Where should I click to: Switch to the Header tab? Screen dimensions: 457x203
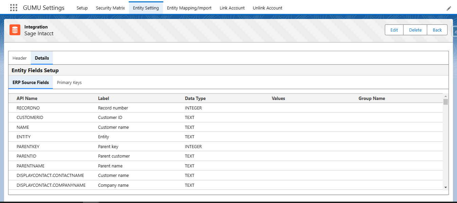(20, 58)
